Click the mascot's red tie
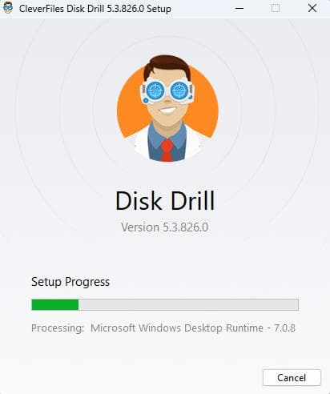 click(167, 151)
